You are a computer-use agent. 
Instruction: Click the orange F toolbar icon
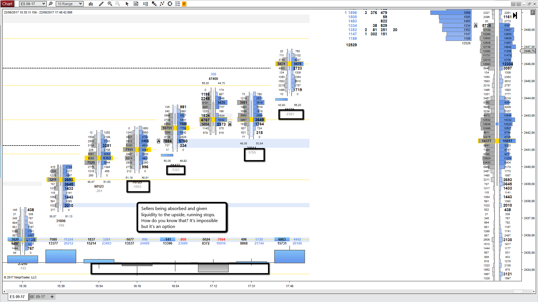184,4
